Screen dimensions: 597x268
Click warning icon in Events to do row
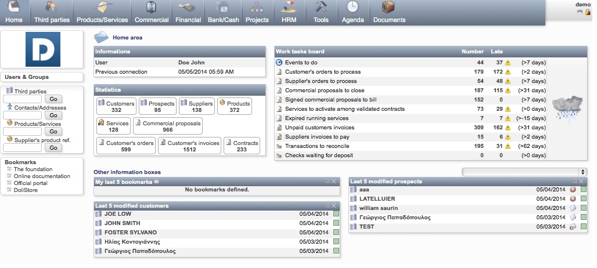508,63
